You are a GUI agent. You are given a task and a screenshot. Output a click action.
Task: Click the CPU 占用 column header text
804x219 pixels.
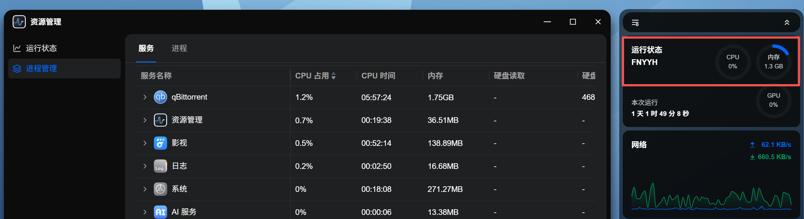[x=312, y=76]
